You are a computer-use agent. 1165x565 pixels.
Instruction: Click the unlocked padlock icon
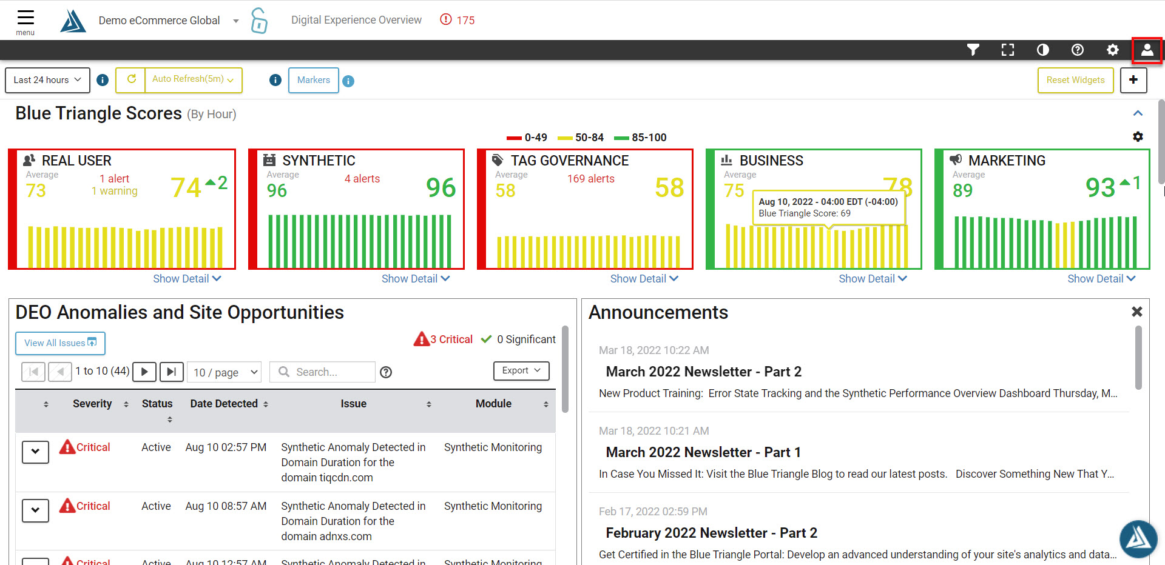259,21
